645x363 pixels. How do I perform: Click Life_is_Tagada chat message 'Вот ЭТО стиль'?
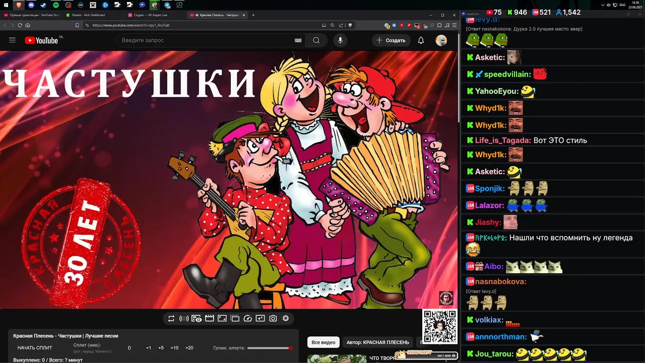(560, 141)
